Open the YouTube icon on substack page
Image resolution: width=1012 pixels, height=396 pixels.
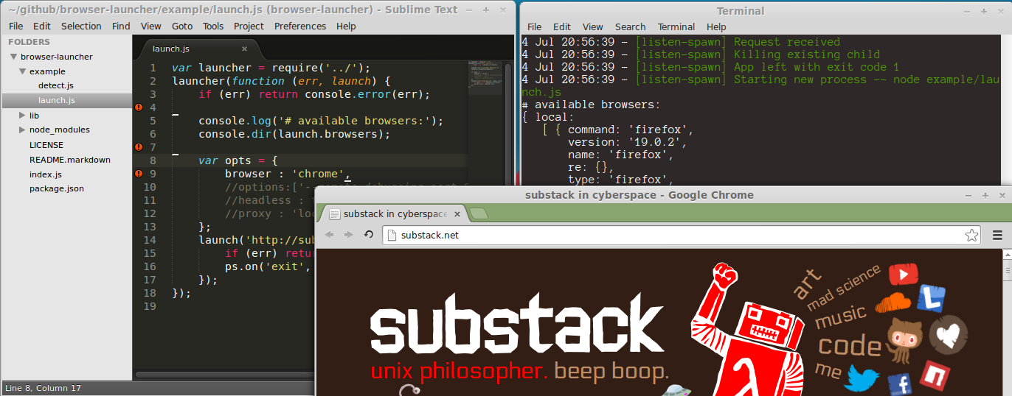pos(903,275)
